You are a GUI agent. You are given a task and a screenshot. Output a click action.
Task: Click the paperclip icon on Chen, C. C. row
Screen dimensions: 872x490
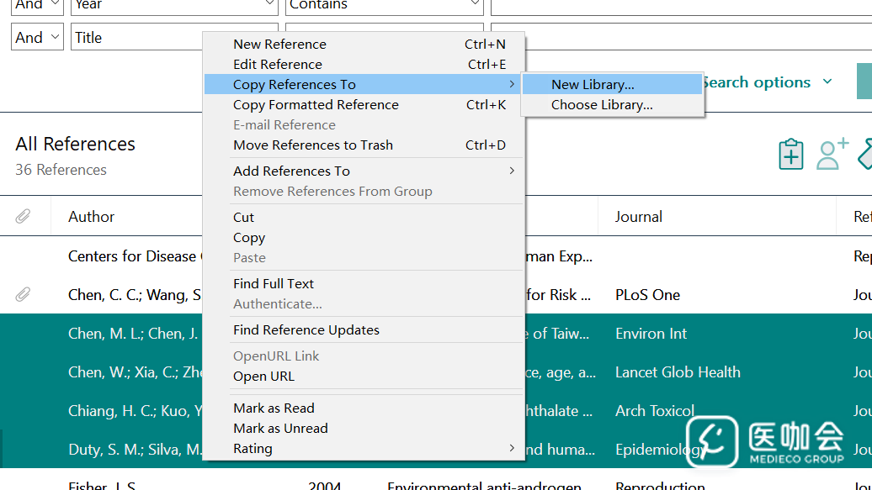click(24, 295)
